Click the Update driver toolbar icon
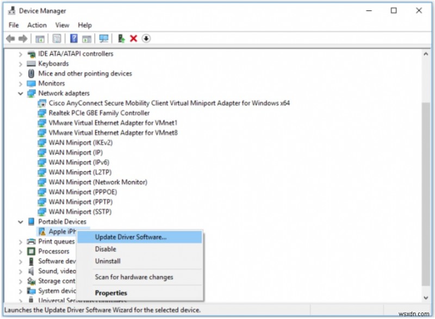Image resolution: width=435 pixels, height=319 pixels. [121, 38]
